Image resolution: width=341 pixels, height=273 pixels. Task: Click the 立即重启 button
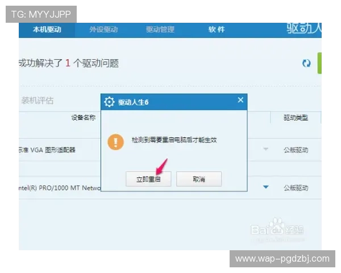pyautogui.click(x=148, y=179)
